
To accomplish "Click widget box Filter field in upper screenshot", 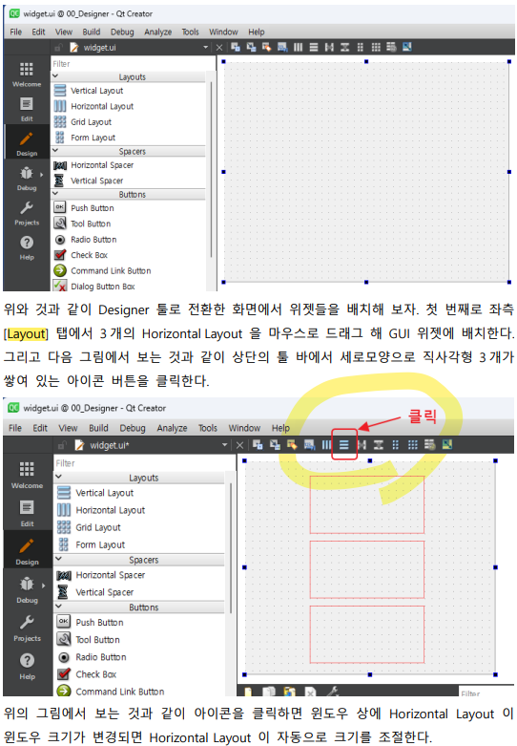I will [x=132, y=63].
